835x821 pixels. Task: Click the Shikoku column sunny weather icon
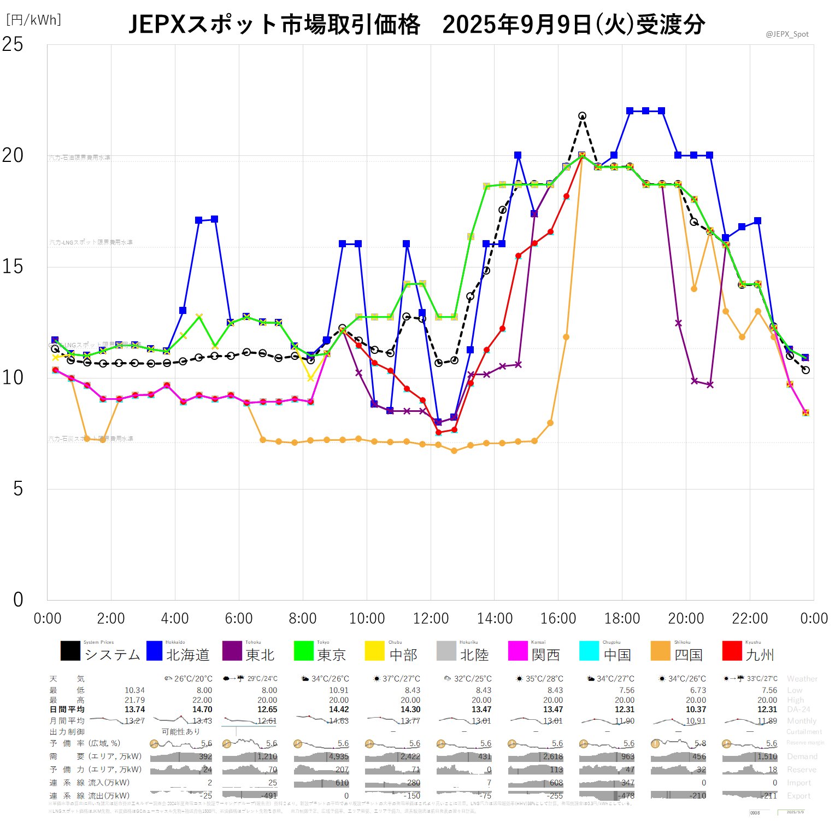click(662, 679)
